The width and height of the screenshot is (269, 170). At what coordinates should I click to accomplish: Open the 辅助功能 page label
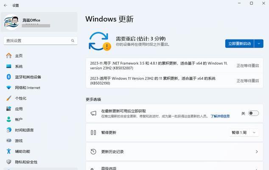(x=22, y=151)
